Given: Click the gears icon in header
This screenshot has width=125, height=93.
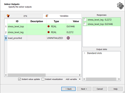Looking at the screenshot, I should click(120, 6).
